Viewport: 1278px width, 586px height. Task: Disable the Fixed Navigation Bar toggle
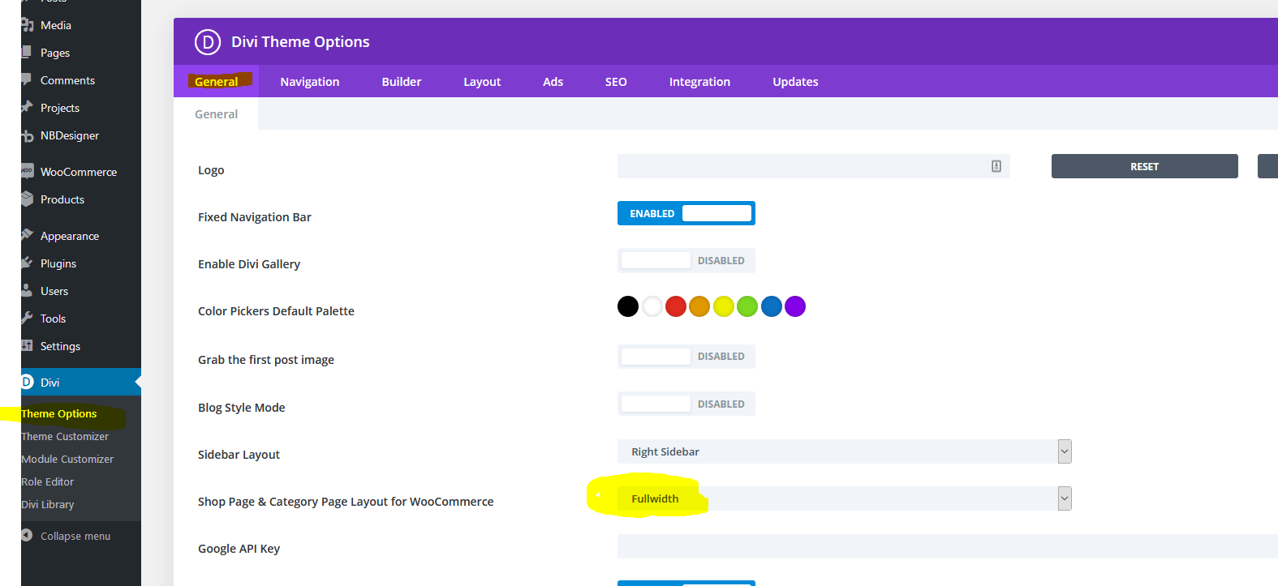[x=686, y=213]
